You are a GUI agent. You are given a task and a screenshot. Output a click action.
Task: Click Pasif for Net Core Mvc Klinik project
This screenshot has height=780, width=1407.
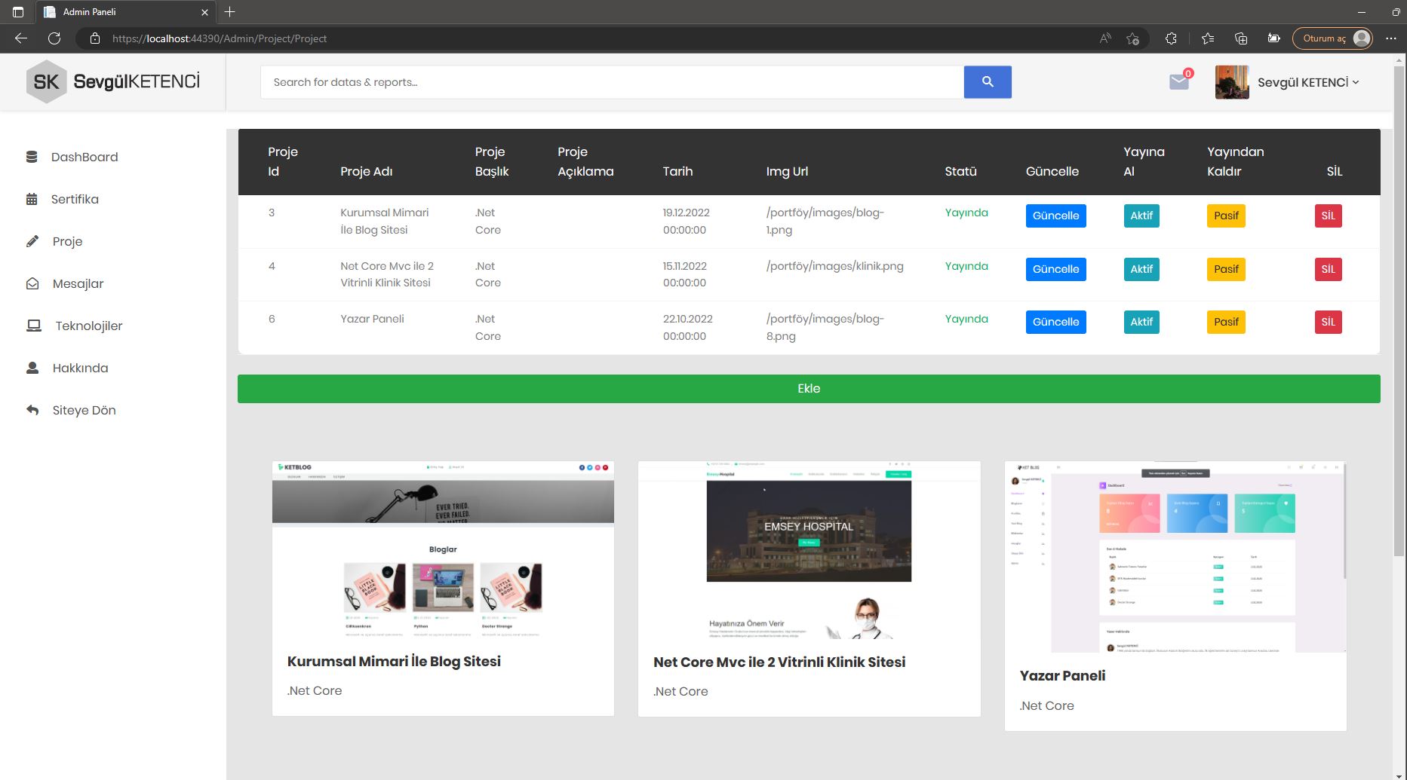(1226, 269)
